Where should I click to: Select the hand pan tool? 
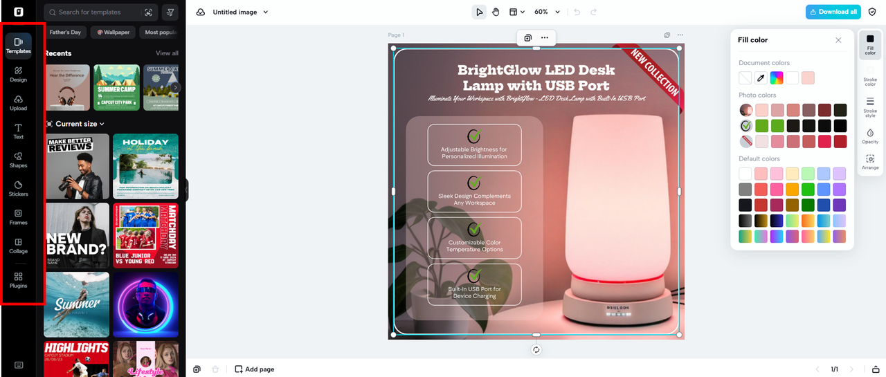tap(496, 12)
